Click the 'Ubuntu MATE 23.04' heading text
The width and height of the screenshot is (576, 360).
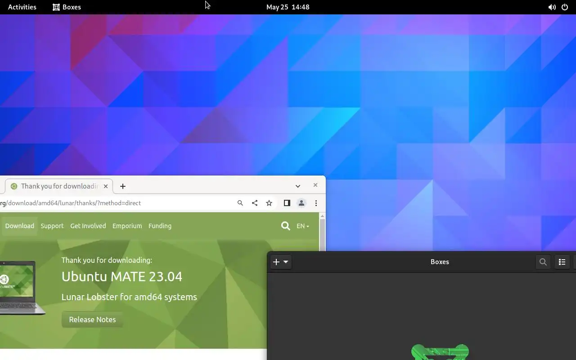122,276
